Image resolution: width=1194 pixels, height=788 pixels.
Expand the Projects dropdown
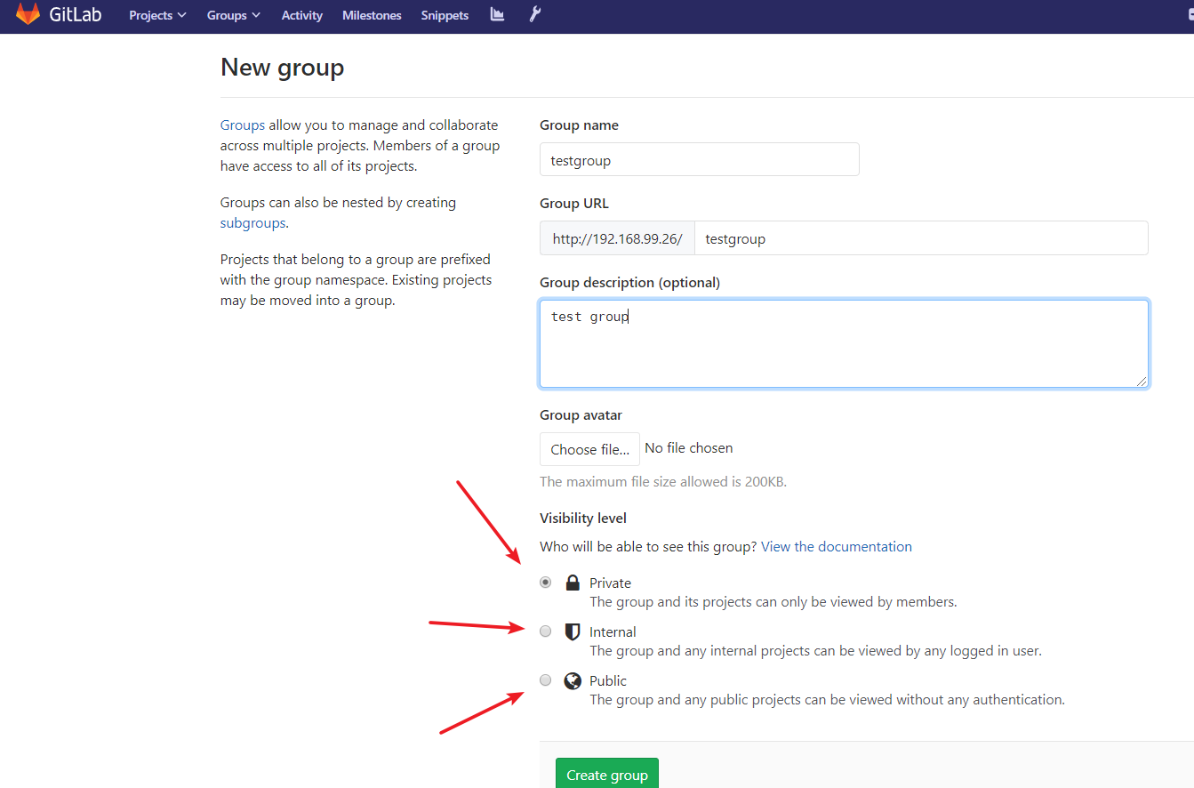click(x=156, y=15)
